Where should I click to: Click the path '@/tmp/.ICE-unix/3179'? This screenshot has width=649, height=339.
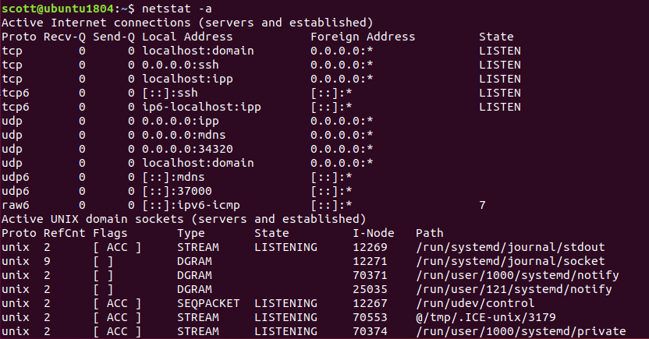click(486, 317)
